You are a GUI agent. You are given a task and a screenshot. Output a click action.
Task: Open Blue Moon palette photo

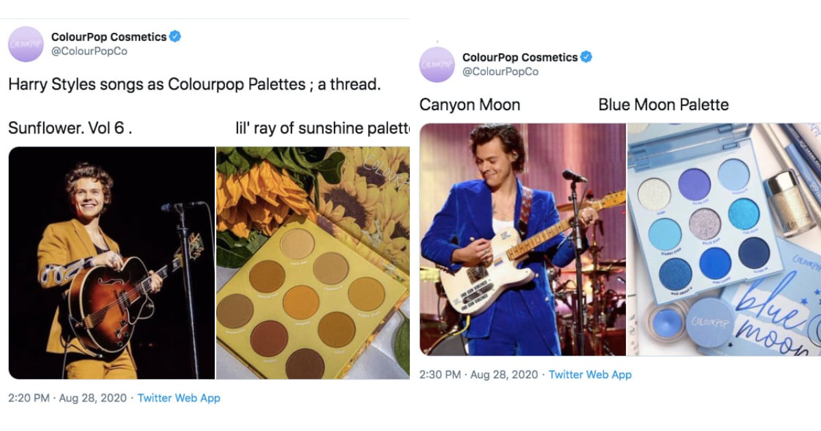(x=724, y=239)
